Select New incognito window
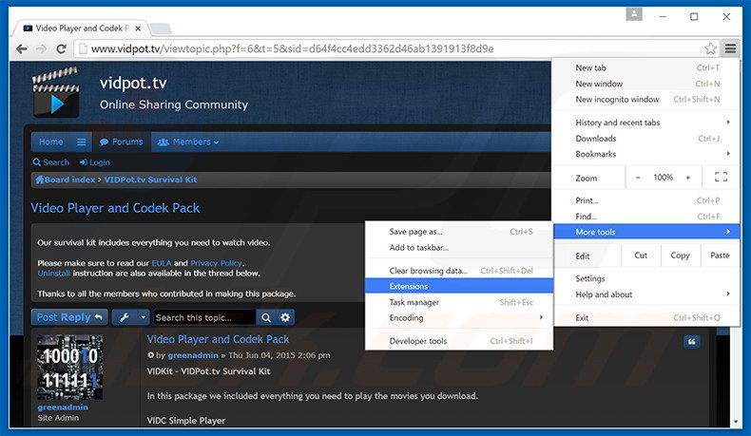This screenshot has width=751, height=436. [x=646, y=100]
